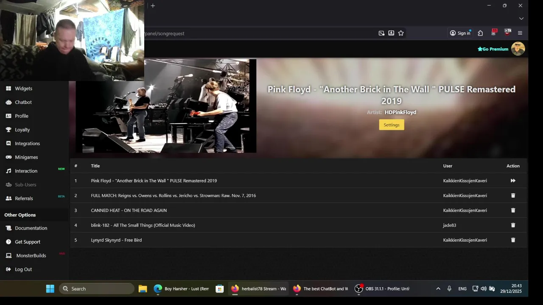This screenshot has height=305, width=543.
Task: Remove CANNED HEAT - ON THE ROAD AGAIN
Action: pos(513,210)
